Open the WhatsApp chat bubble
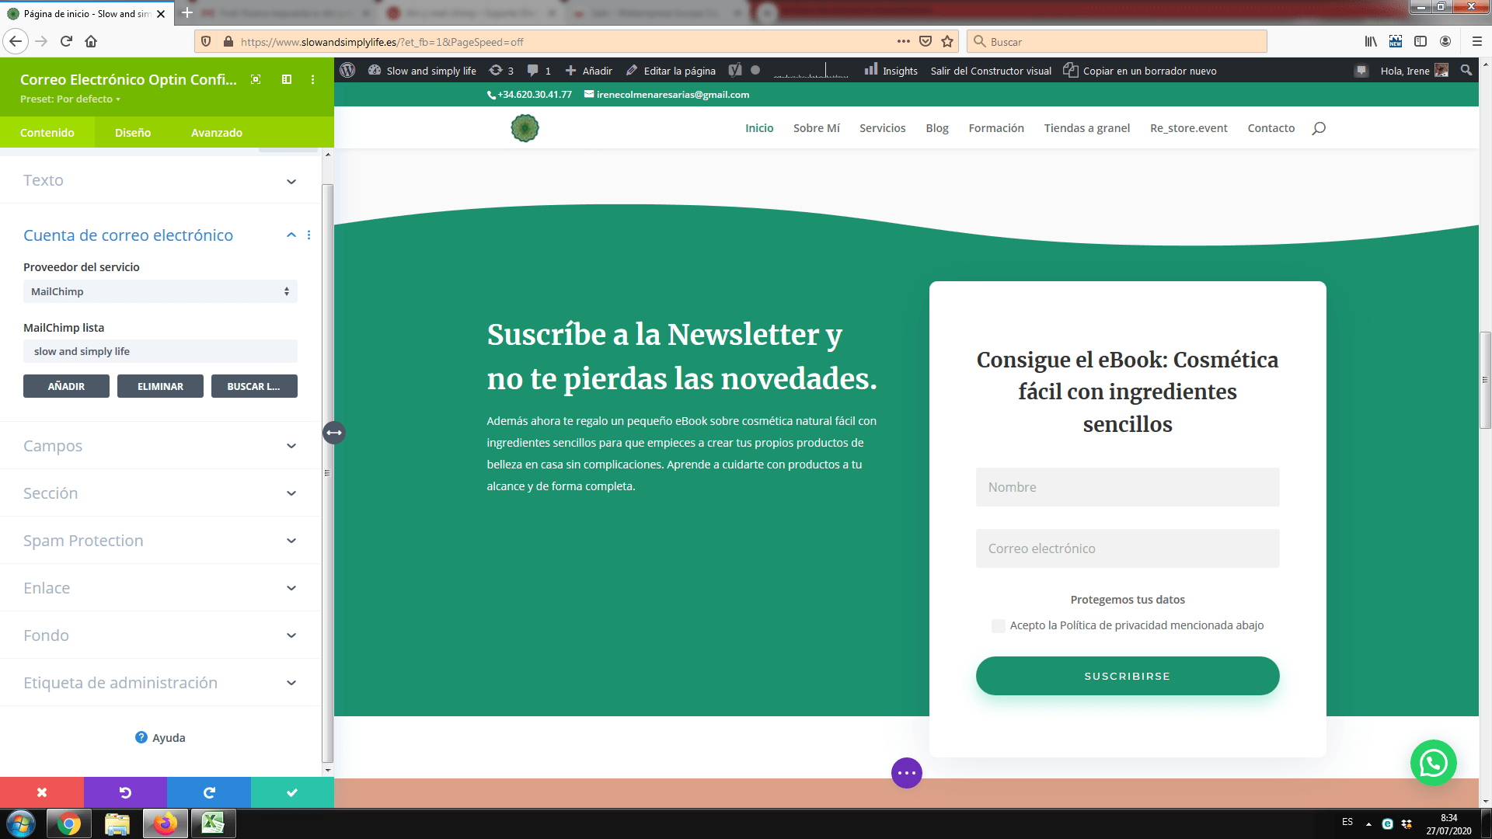This screenshot has width=1492, height=839. tap(1433, 763)
